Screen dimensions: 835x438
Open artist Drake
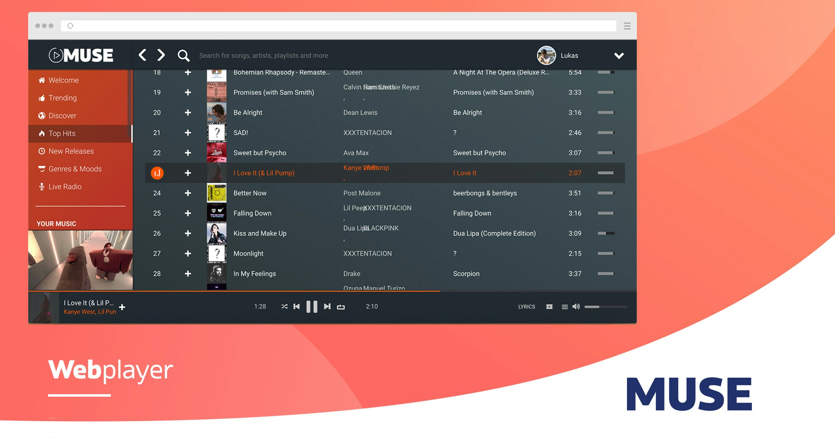pos(352,274)
